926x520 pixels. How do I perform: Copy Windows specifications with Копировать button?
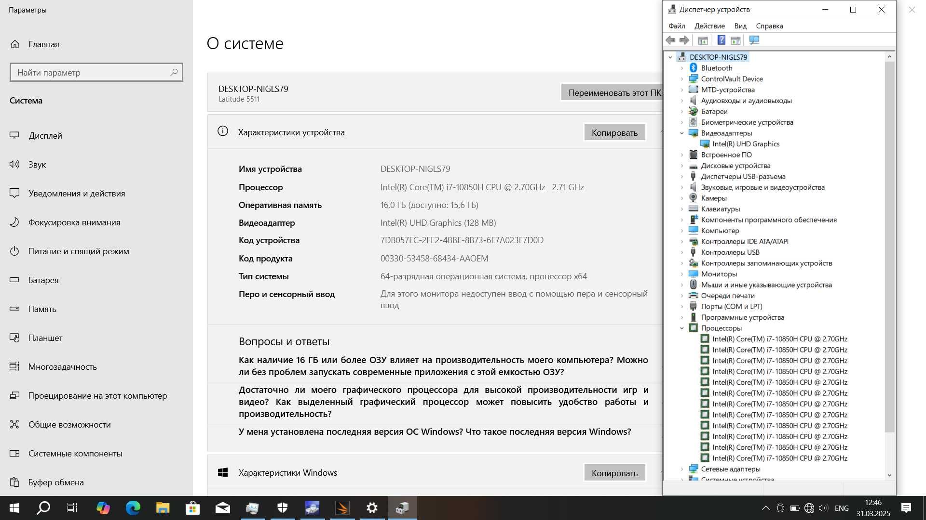point(614,473)
